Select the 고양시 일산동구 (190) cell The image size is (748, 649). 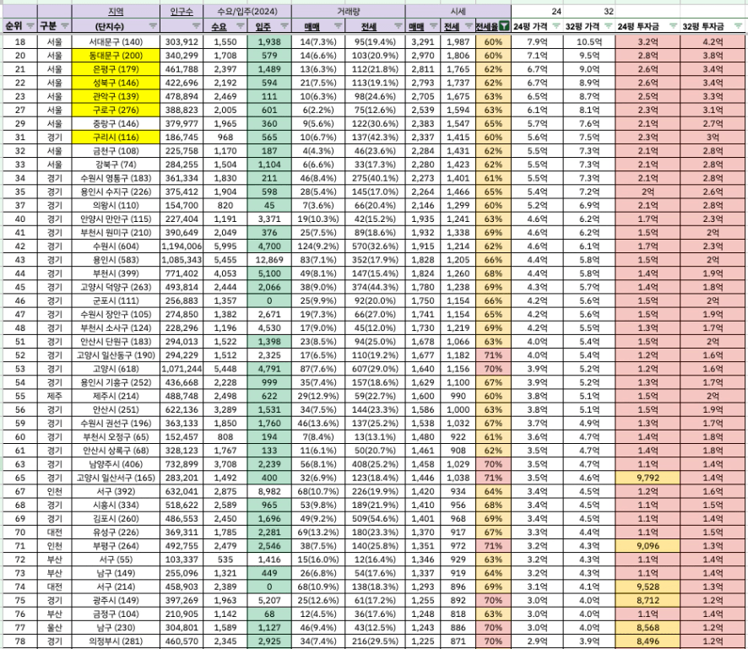[x=116, y=355]
